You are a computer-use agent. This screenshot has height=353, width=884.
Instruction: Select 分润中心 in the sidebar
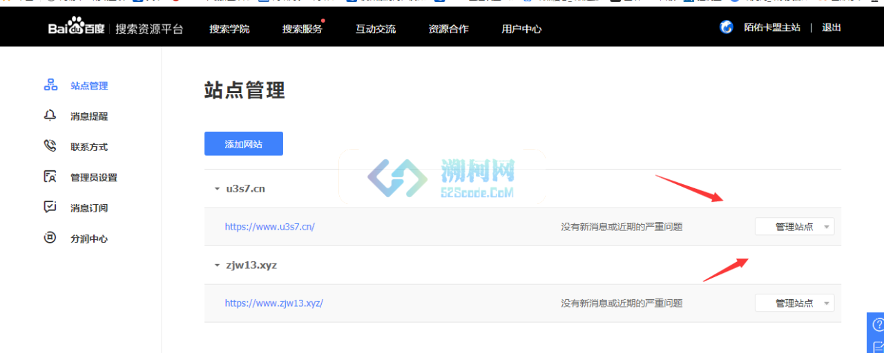[89, 239]
